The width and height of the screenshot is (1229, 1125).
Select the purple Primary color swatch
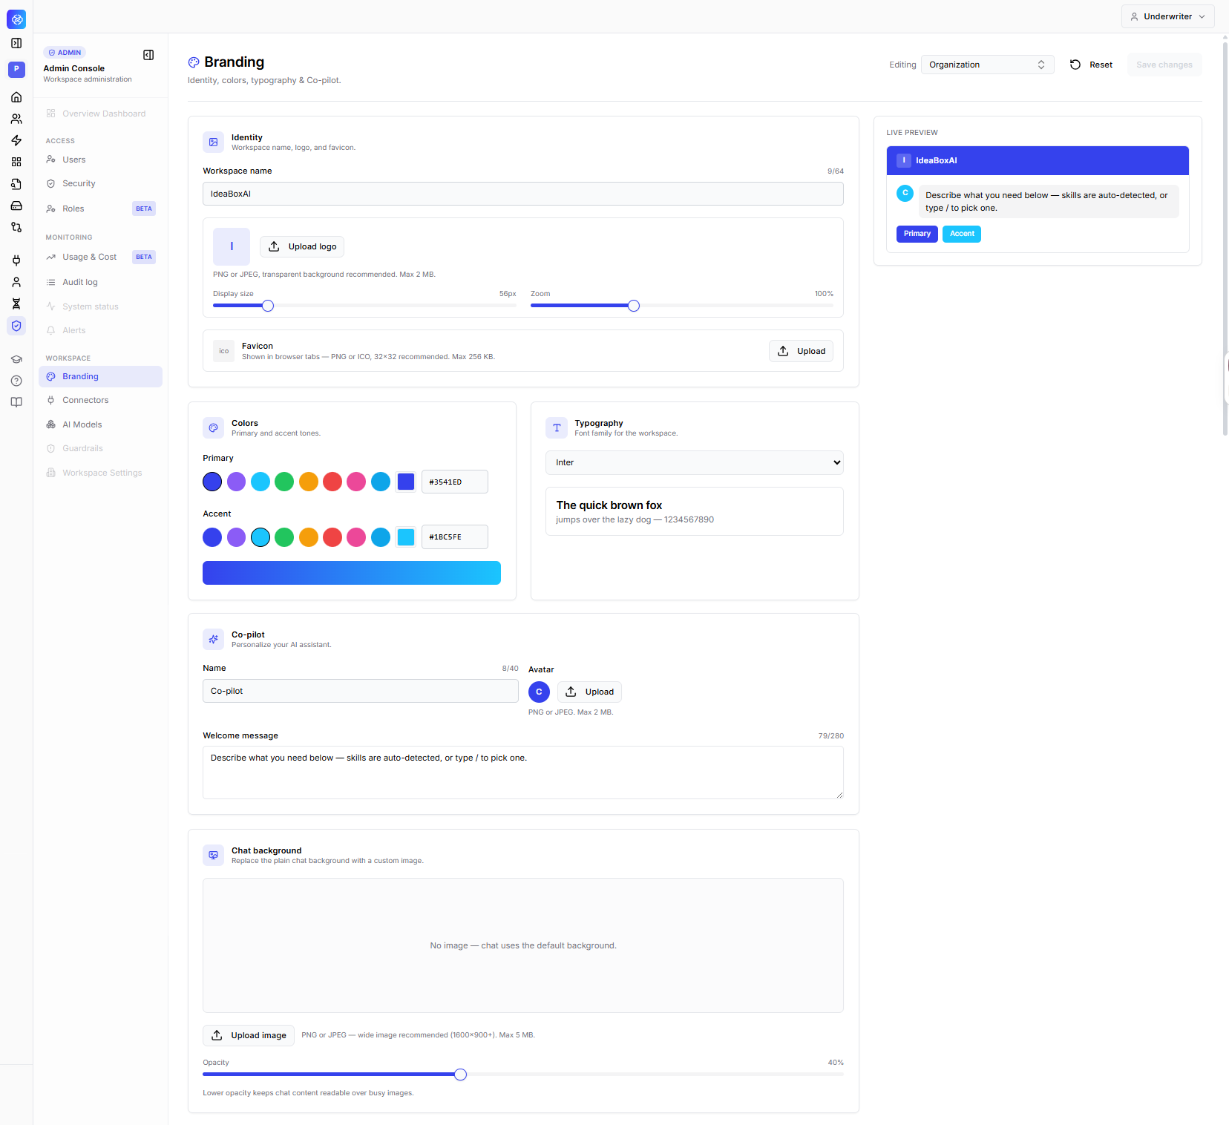click(236, 482)
